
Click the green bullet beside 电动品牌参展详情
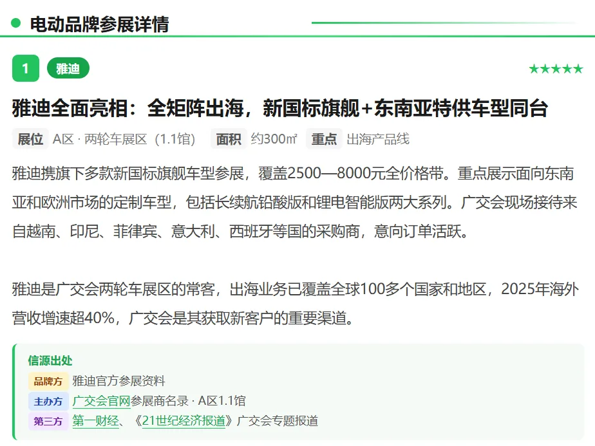(x=15, y=23)
